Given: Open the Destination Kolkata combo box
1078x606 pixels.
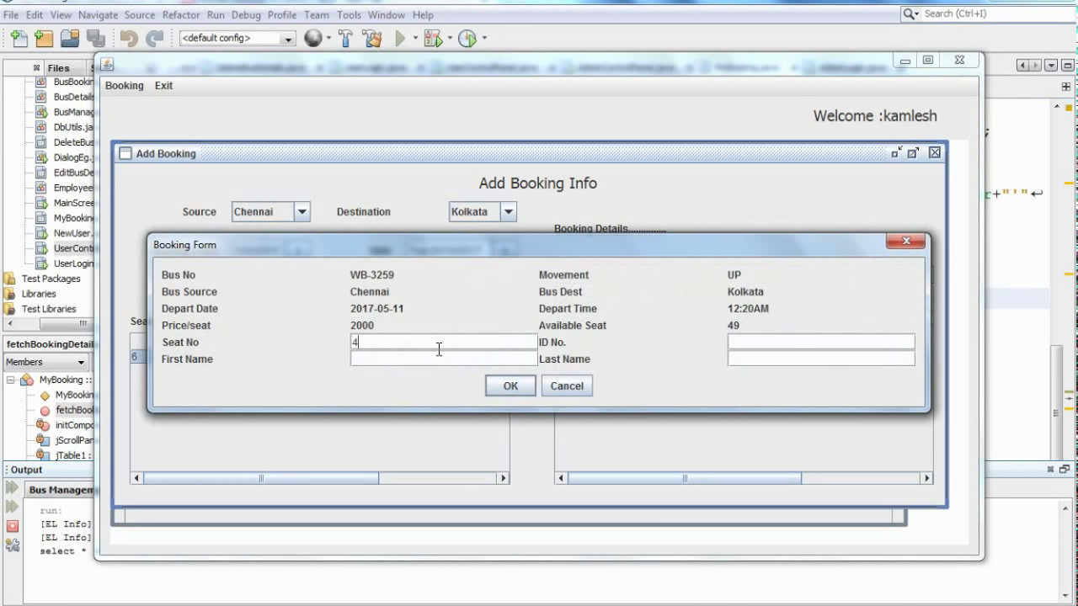Looking at the screenshot, I should click(508, 212).
